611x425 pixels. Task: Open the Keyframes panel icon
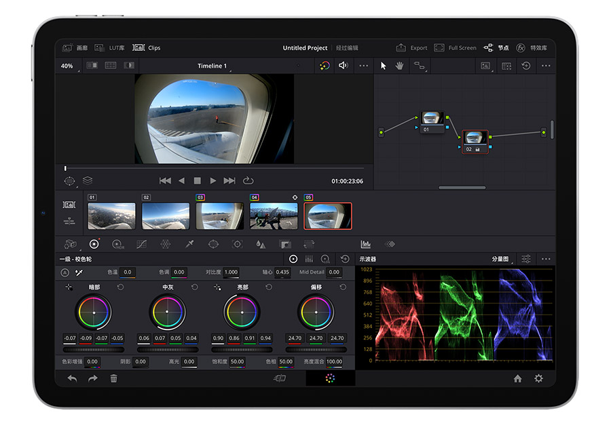point(390,245)
